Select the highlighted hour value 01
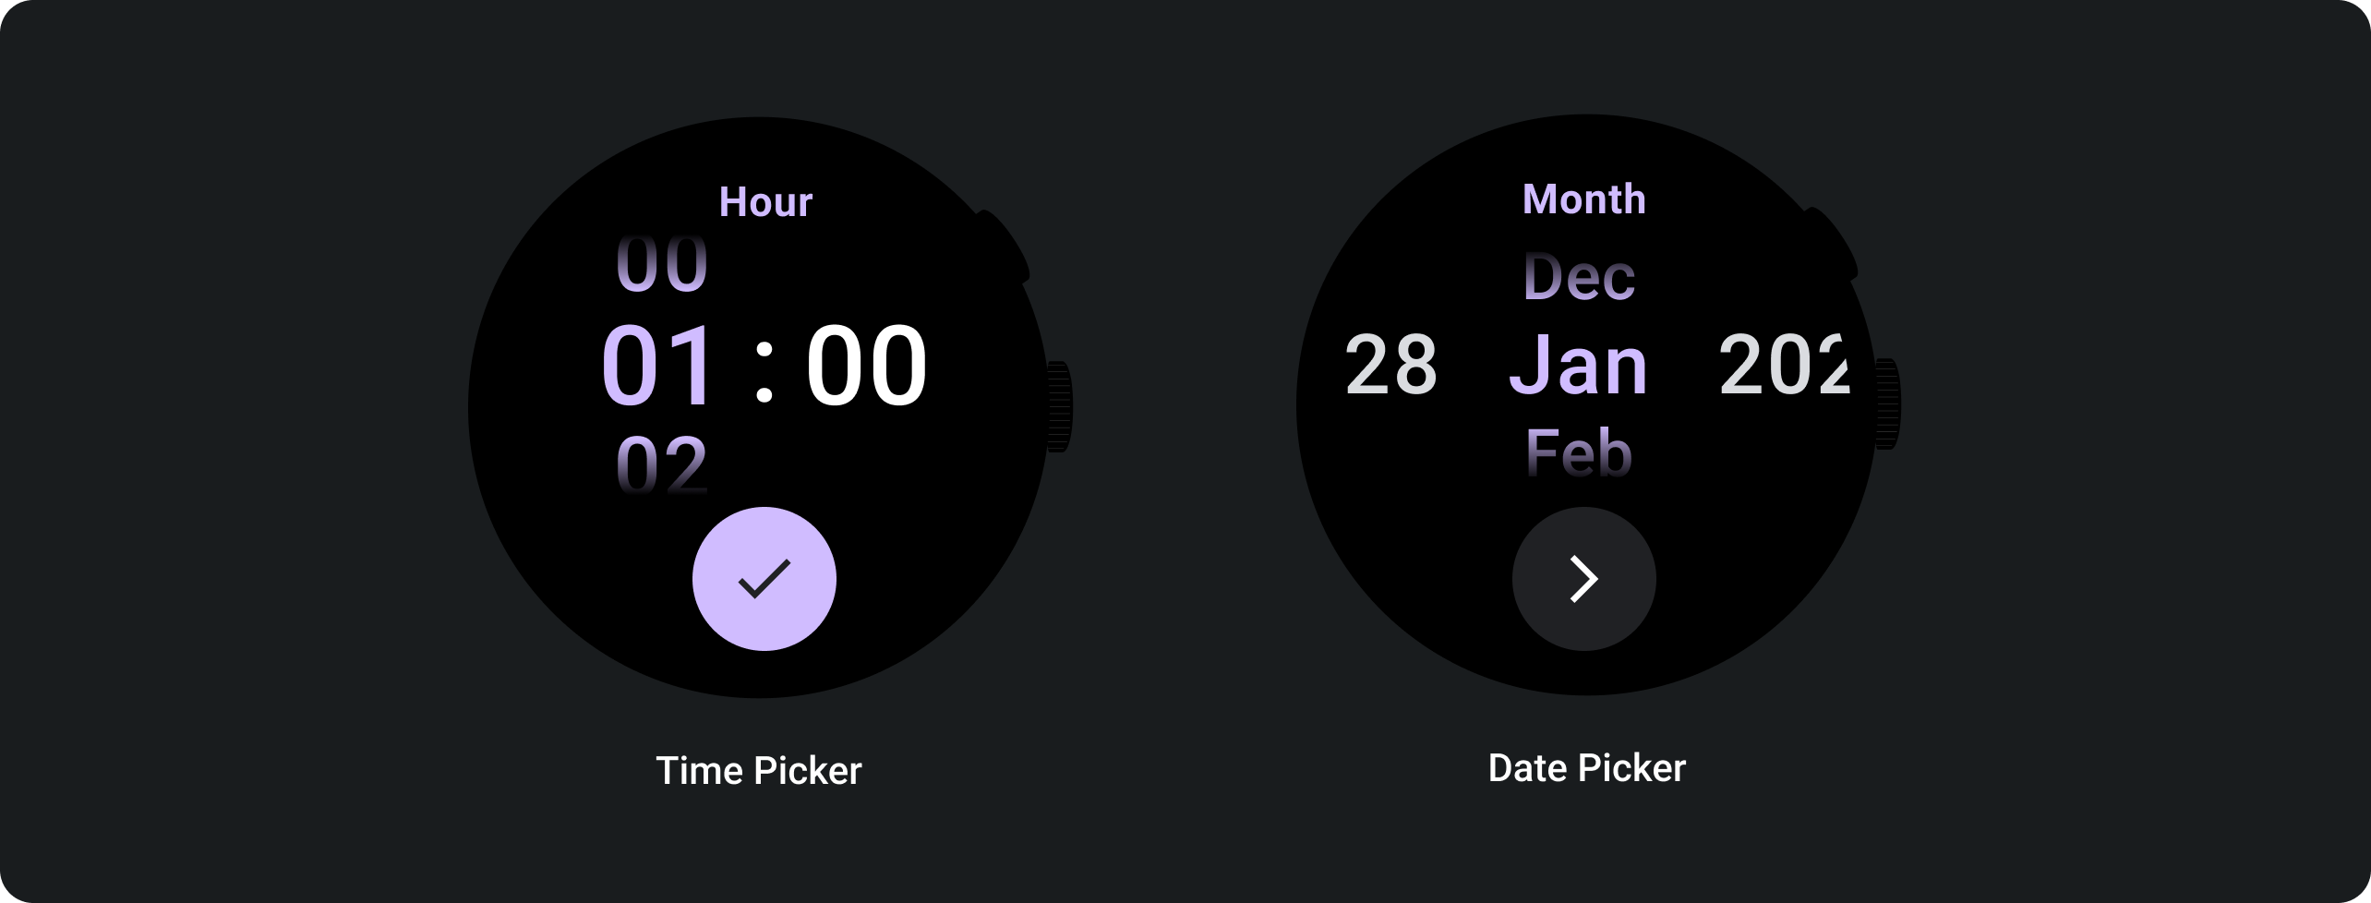The height and width of the screenshot is (903, 2371). (x=659, y=366)
